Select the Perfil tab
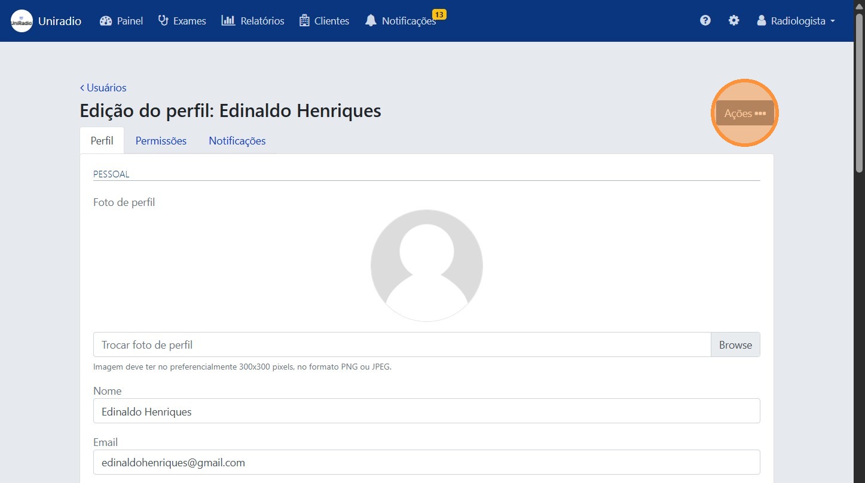Image resolution: width=865 pixels, height=483 pixels. [102, 141]
